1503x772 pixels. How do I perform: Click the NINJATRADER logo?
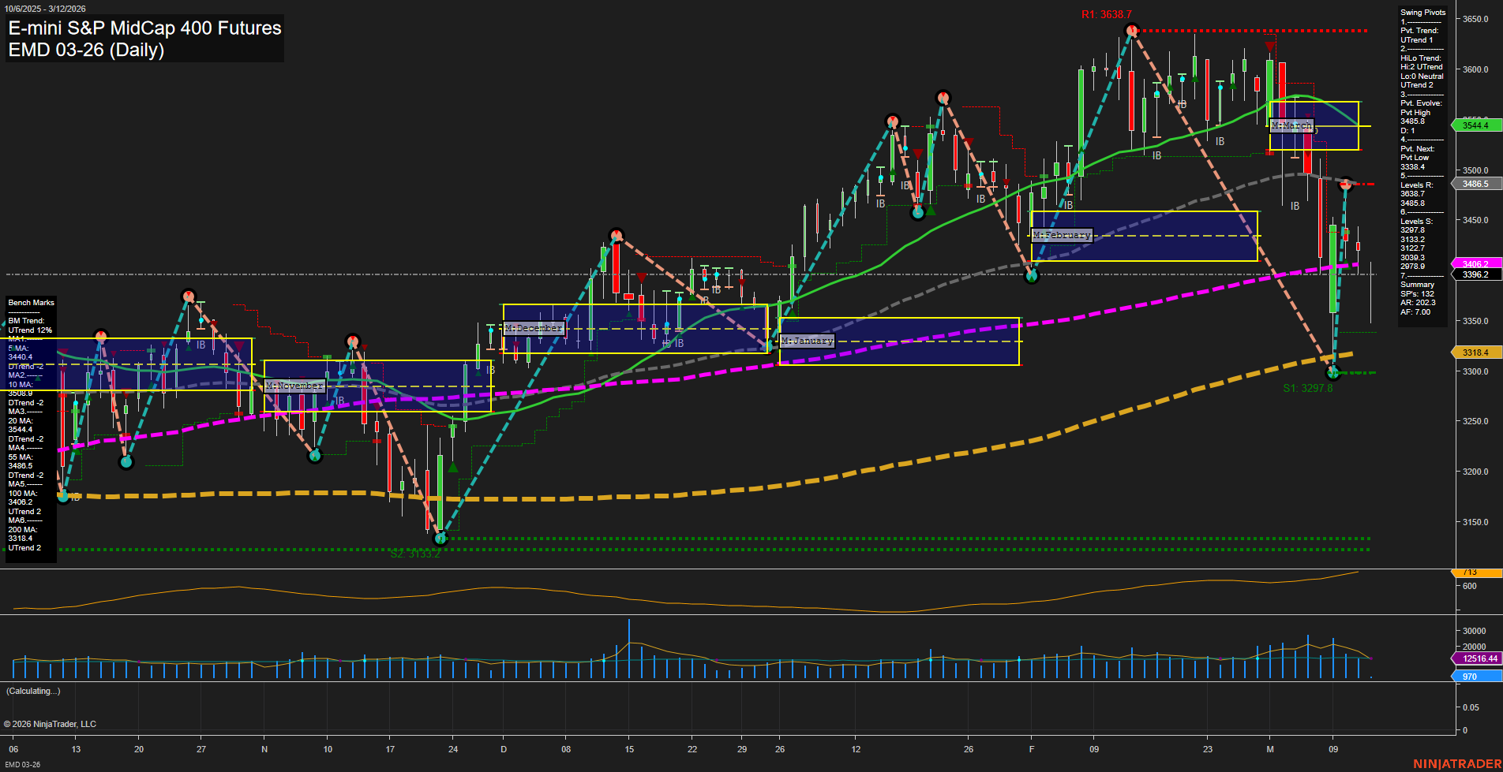click(x=1456, y=764)
